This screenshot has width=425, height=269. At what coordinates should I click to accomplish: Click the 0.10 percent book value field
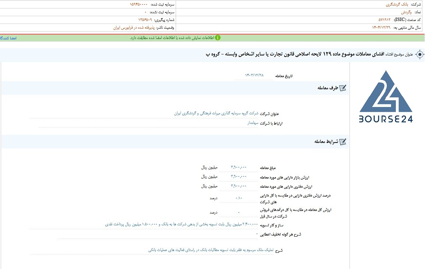[x=239, y=198]
